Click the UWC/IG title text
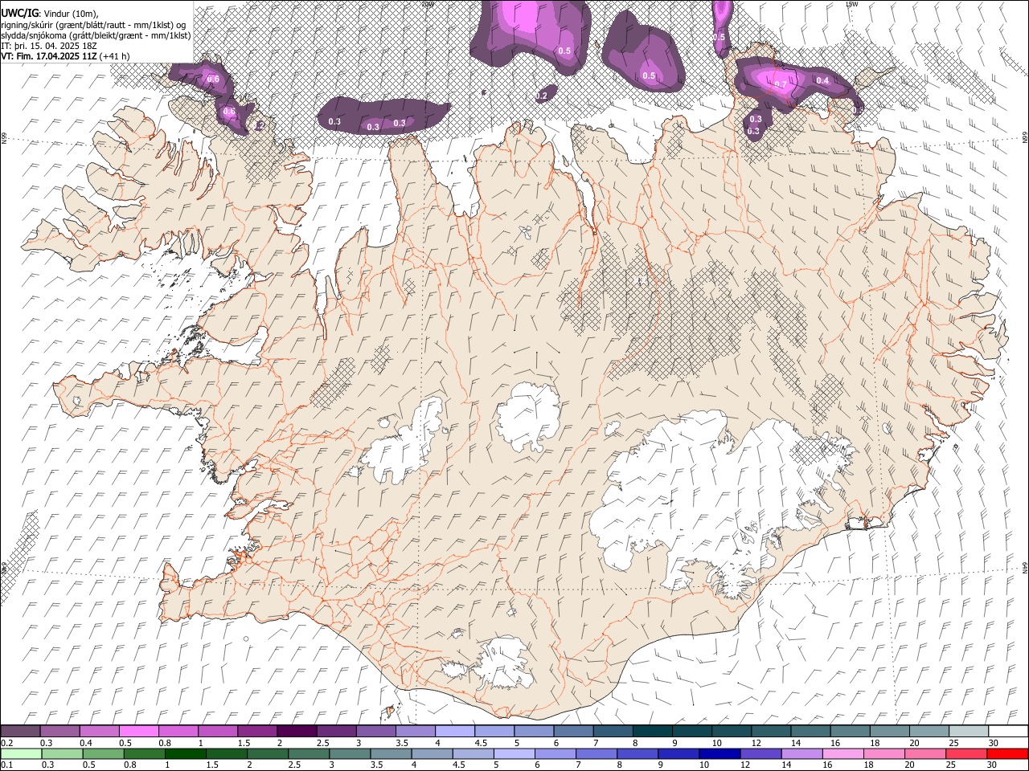Screen dimensions: 1029x771 coord(19,14)
